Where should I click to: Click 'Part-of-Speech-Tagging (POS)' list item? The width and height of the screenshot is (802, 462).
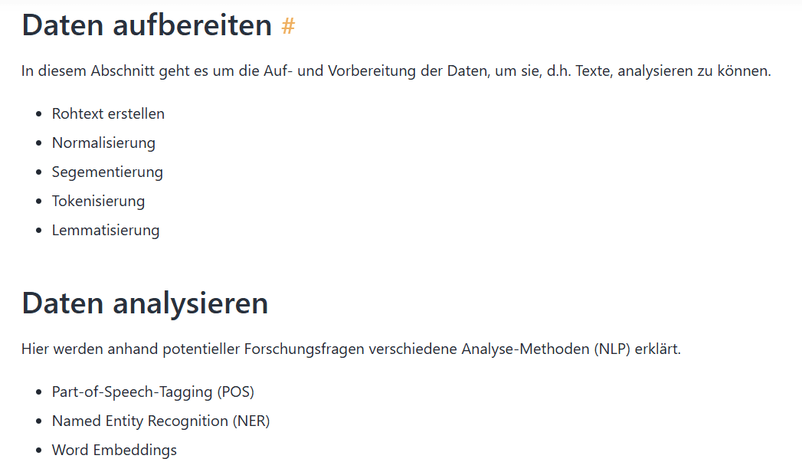(x=153, y=392)
